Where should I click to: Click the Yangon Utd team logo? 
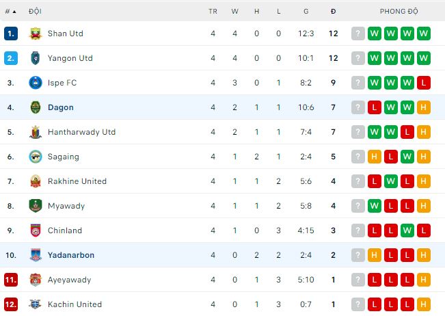point(36,58)
